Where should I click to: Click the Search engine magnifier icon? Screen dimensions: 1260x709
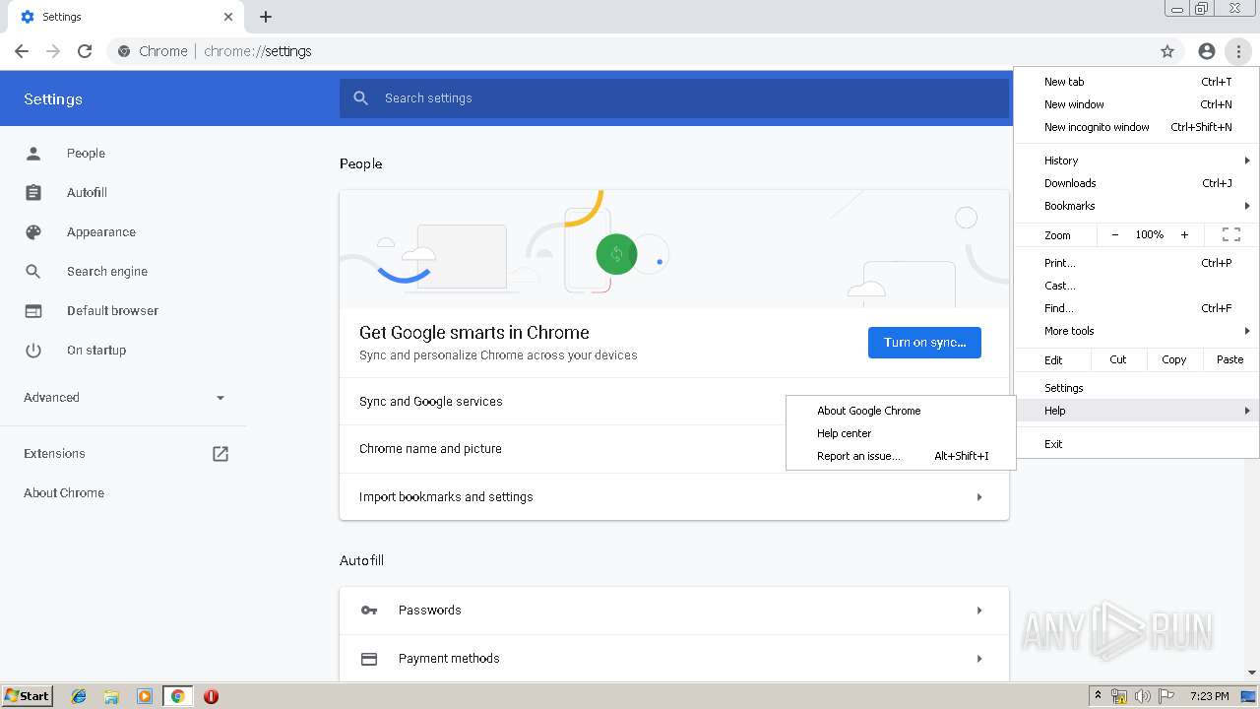(x=33, y=272)
